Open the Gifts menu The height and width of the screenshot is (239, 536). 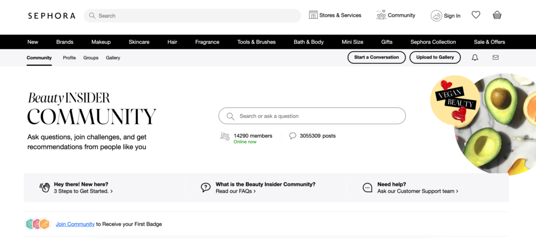coord(387,42)
